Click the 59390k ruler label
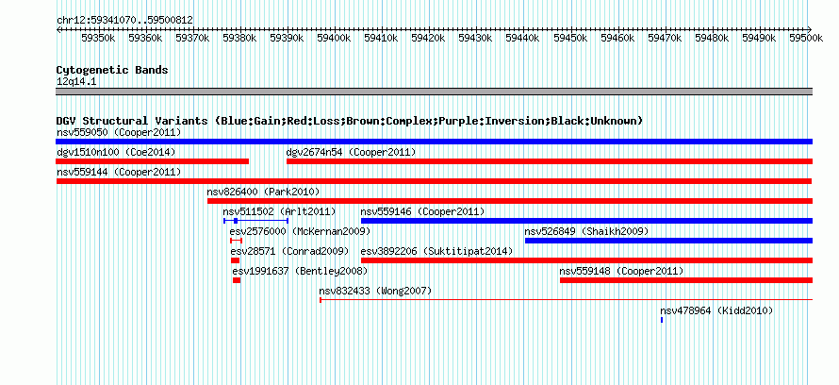839x385 pixels. (287, 38)
